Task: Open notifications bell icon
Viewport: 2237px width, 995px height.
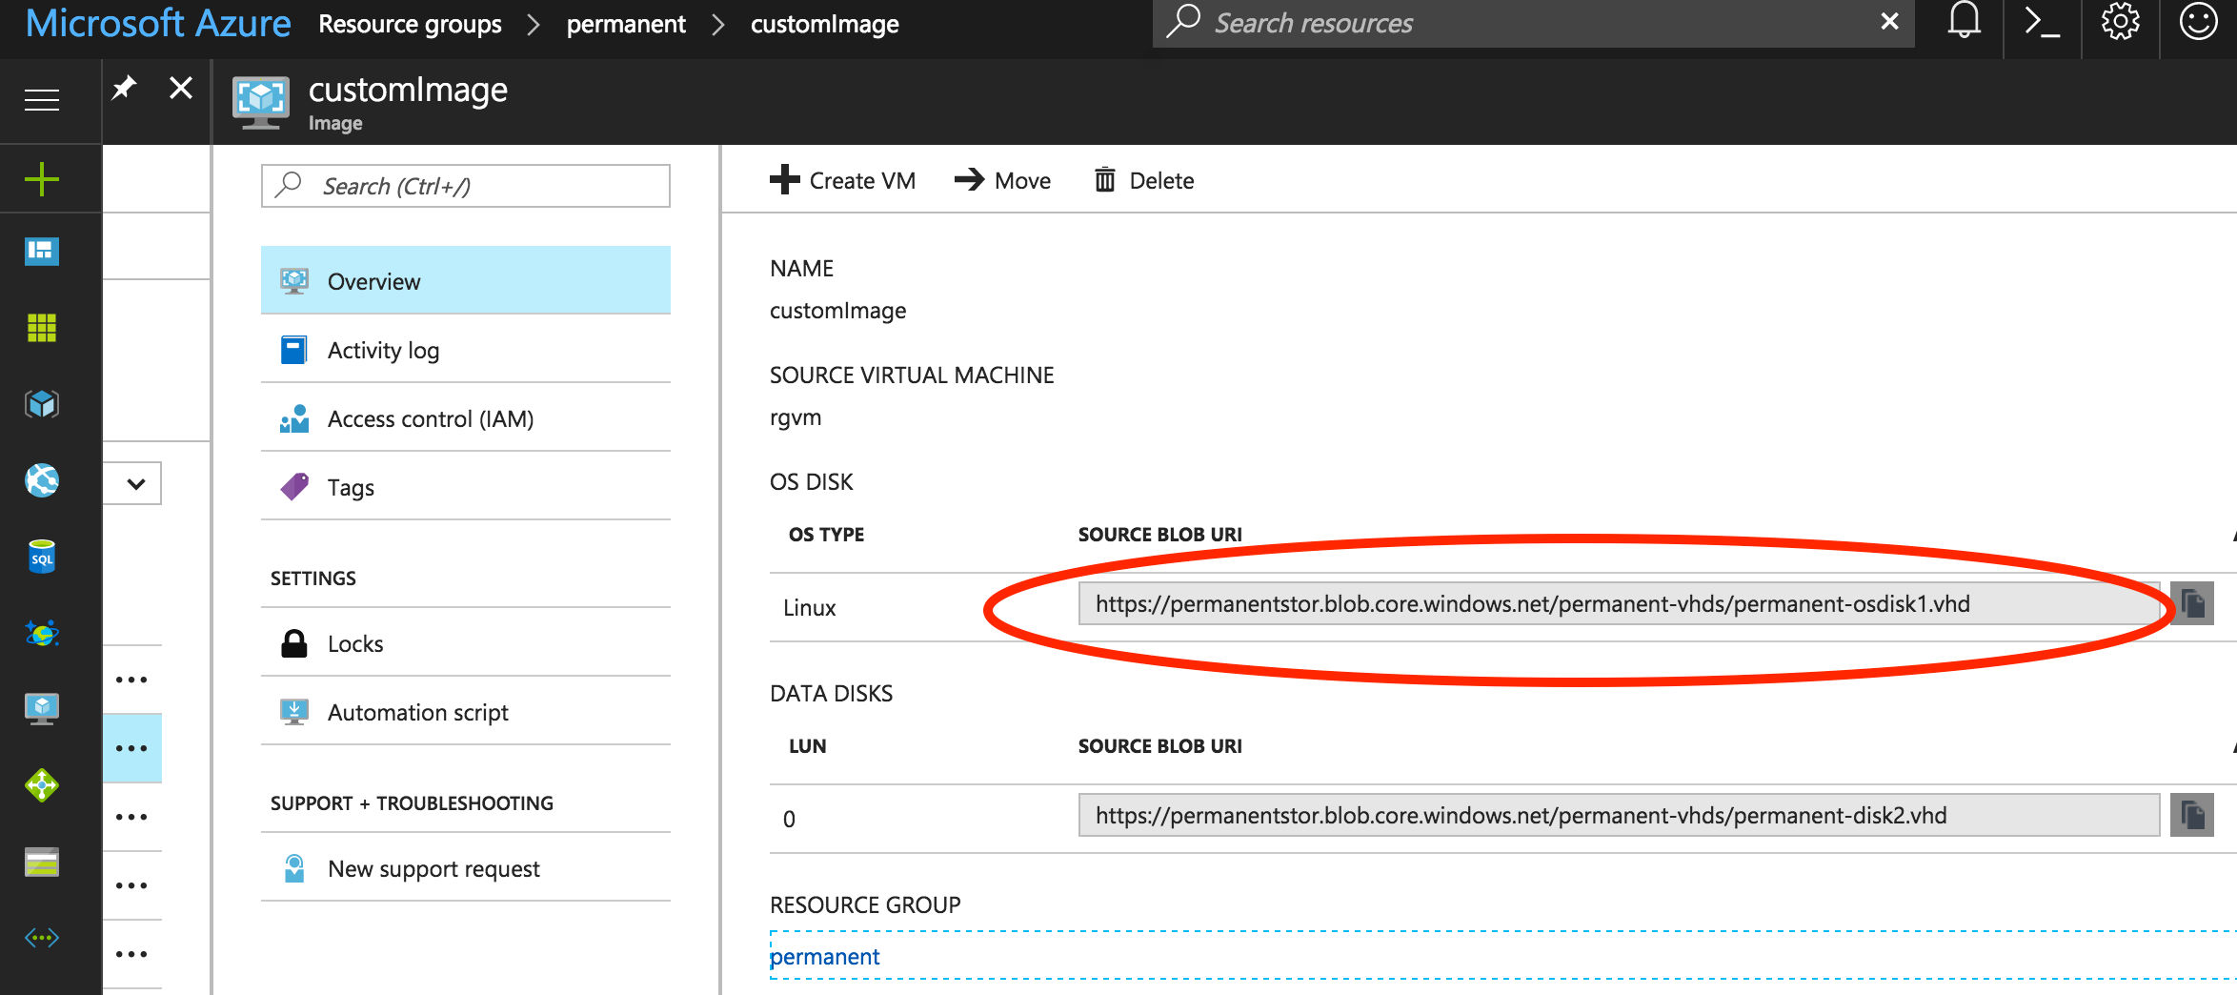Action: (1964, 21)
